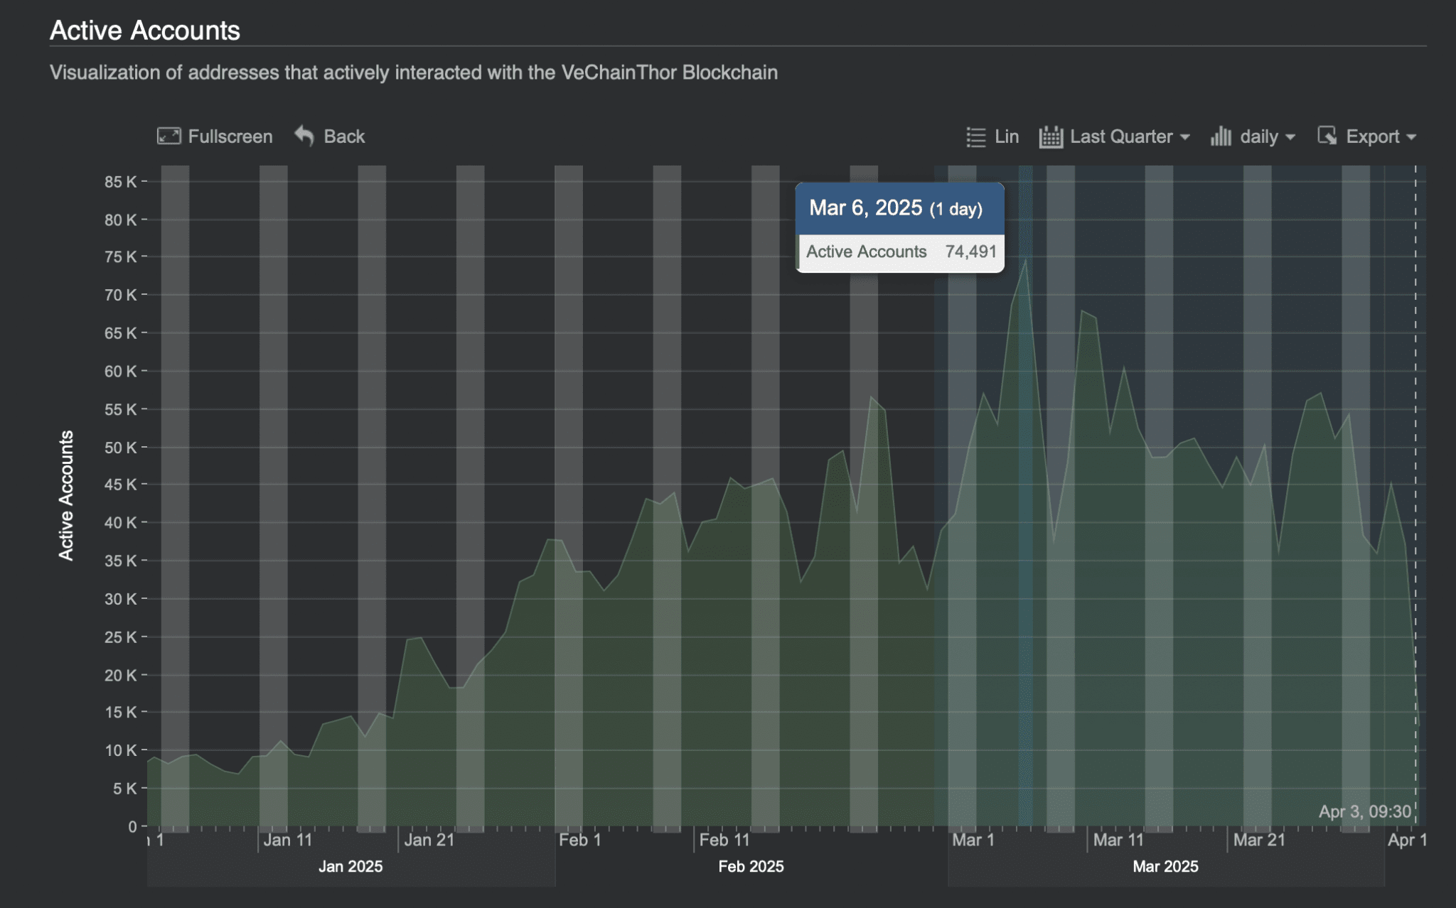Viewport: 1456px width, 908px height.
Task: Click the Active Accounts heading
Action: [x=145, y=31]
